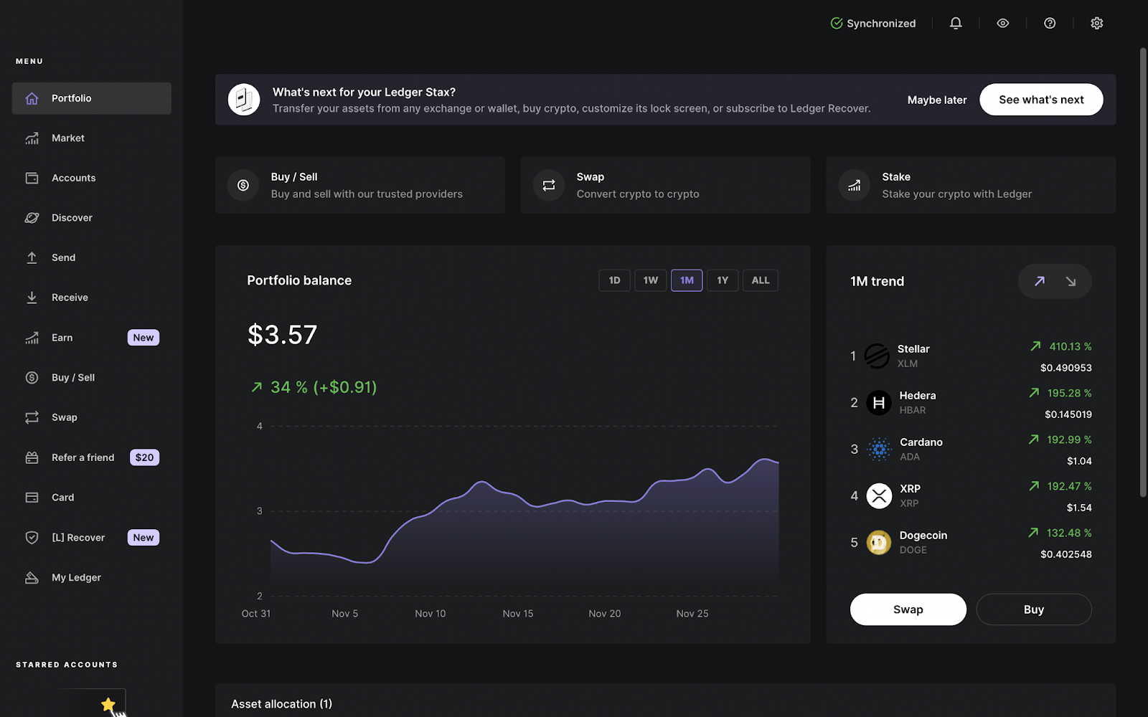Open the settings gear icon
Image resolution: width=1148 pixels, height=717 pixels.
tap(1096, 22)
